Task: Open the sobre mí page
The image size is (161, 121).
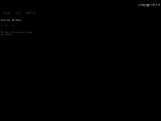Action: click(30, 13)
